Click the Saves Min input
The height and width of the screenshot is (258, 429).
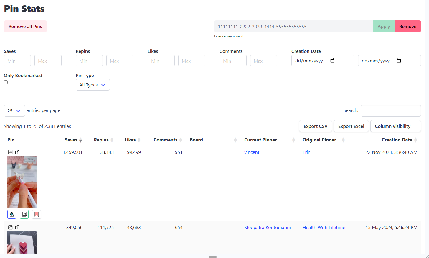[17, 61]
